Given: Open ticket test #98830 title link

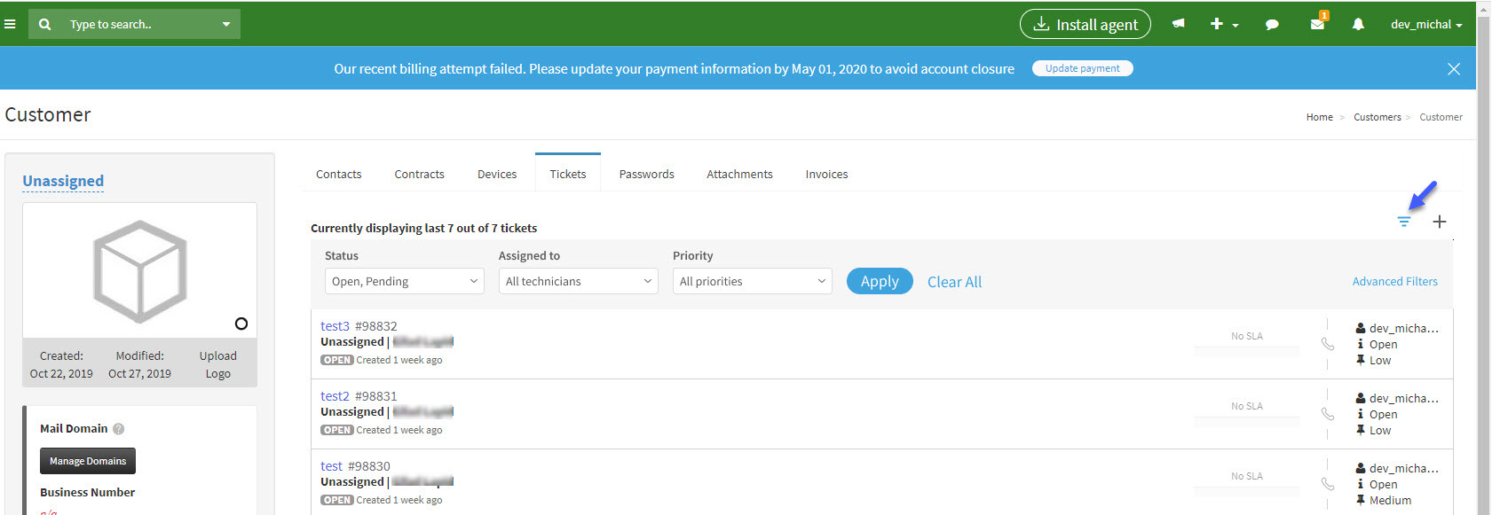Looking at the screenshot, I should tap(331, 466).
